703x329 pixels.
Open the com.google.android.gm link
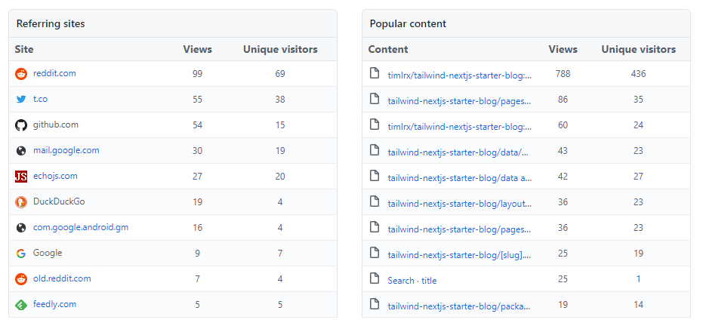pos(81,228)
